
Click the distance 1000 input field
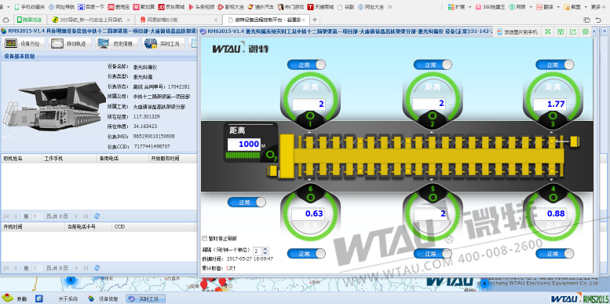[x=244, y=145]
